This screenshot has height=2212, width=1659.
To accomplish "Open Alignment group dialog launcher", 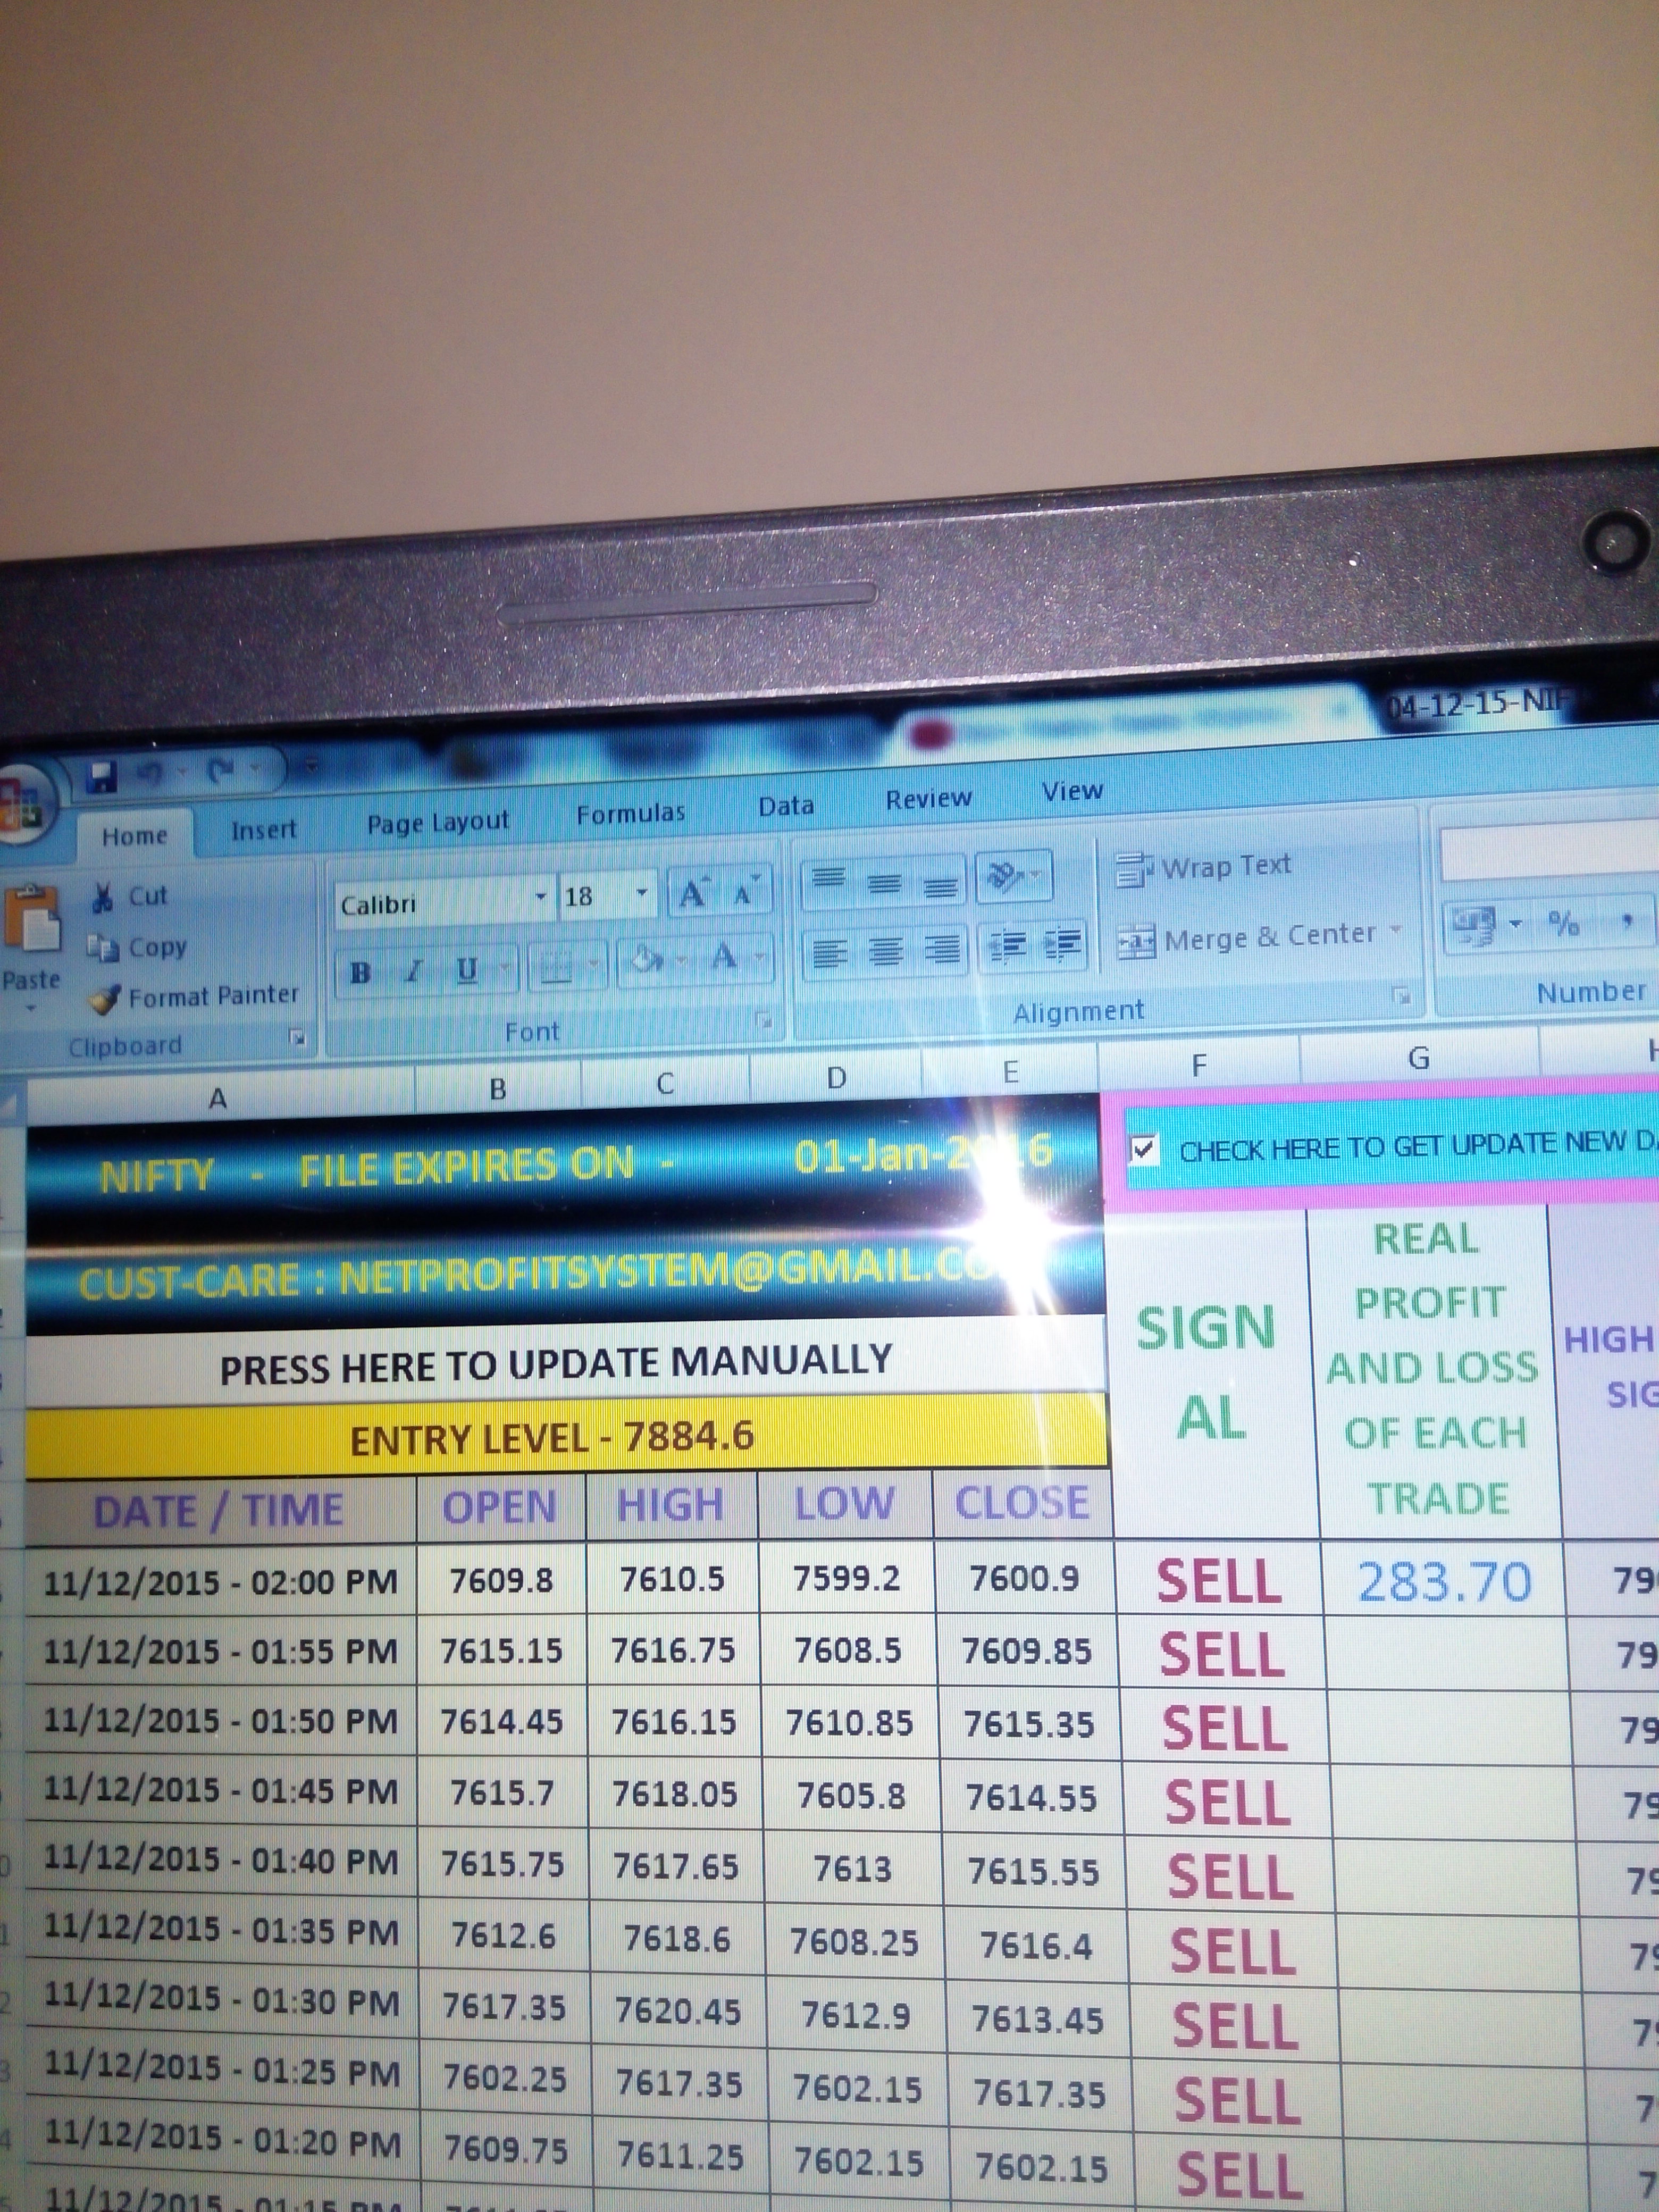I will 1401,995.
